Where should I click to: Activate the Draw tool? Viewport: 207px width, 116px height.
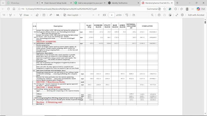point(24,15)
